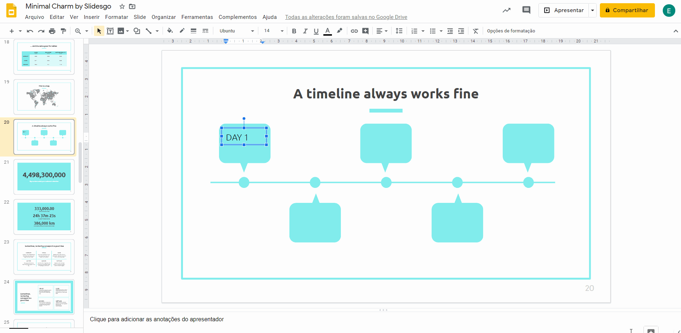Click the insert image icon
The image size is (681, 333).
pos(121,31)
